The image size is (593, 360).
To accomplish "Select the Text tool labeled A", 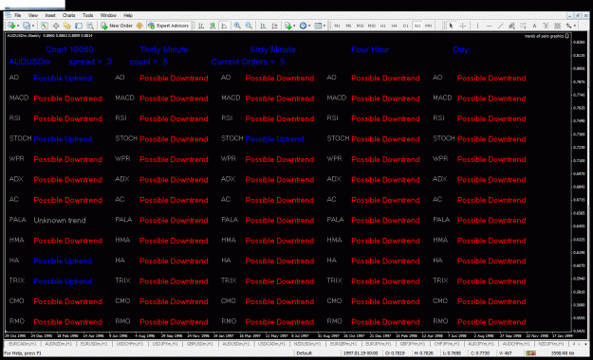I will click(x=534, y=26).
